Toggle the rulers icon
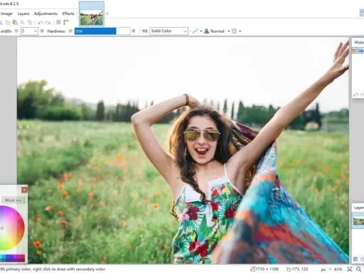This screenshot has width=364, height=273. pos(66,23)
